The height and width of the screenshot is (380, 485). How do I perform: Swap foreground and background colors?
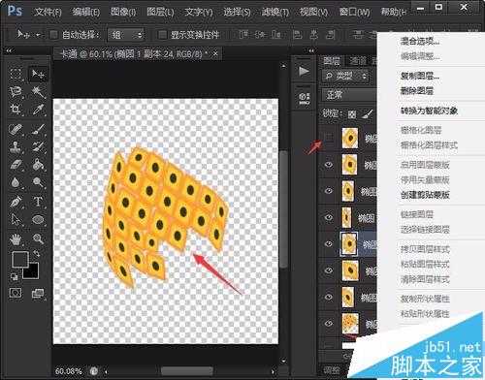(x=37, y=254)
